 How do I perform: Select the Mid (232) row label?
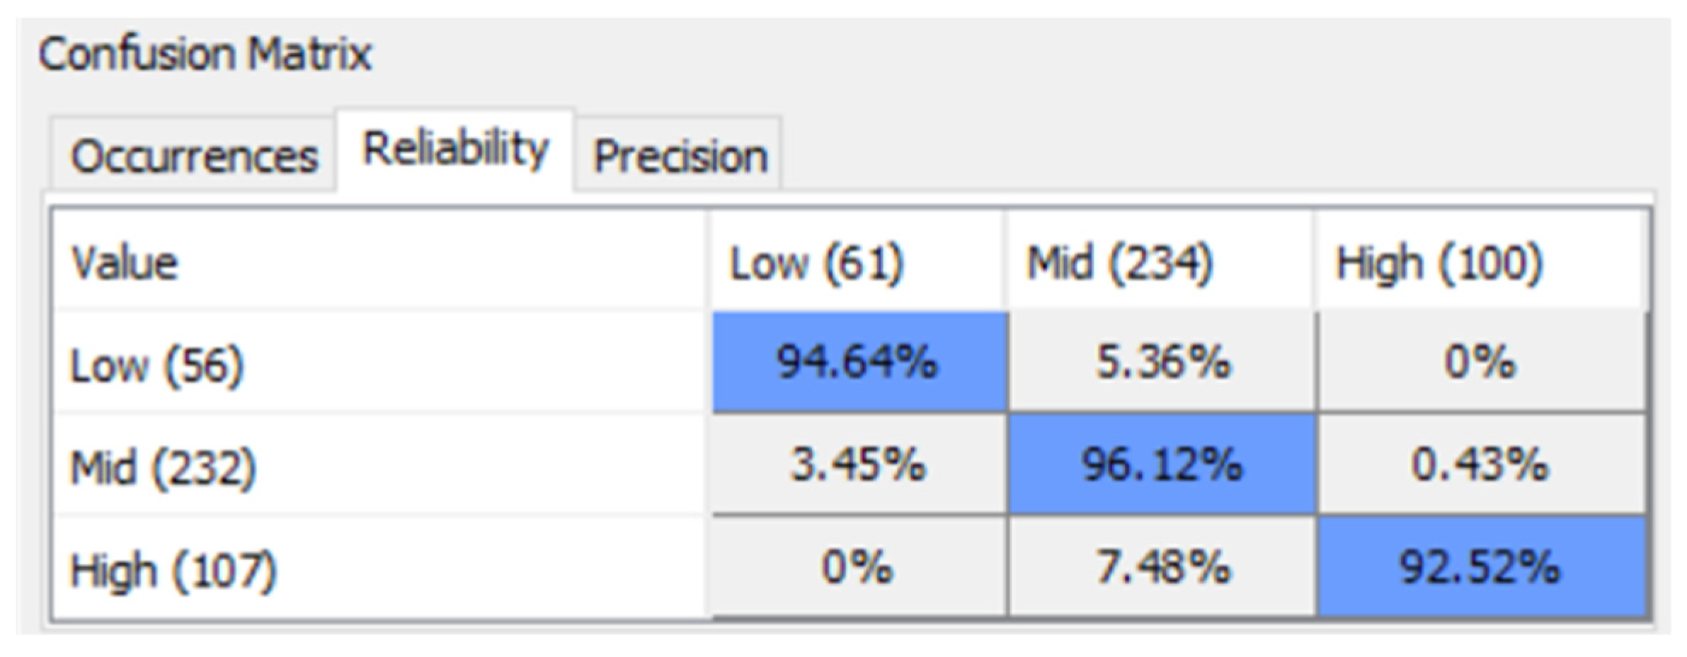(163, 467)
